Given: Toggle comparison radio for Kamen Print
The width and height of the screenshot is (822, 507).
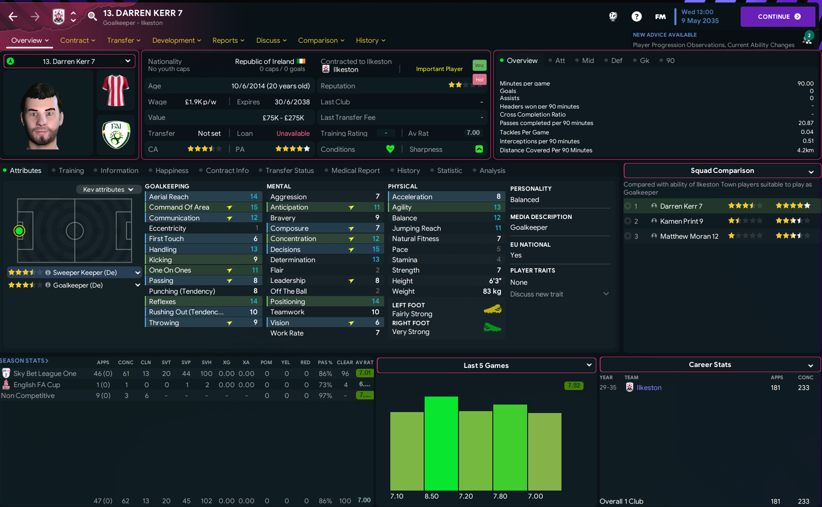Looking at the screenshot, I should [628, 221].
